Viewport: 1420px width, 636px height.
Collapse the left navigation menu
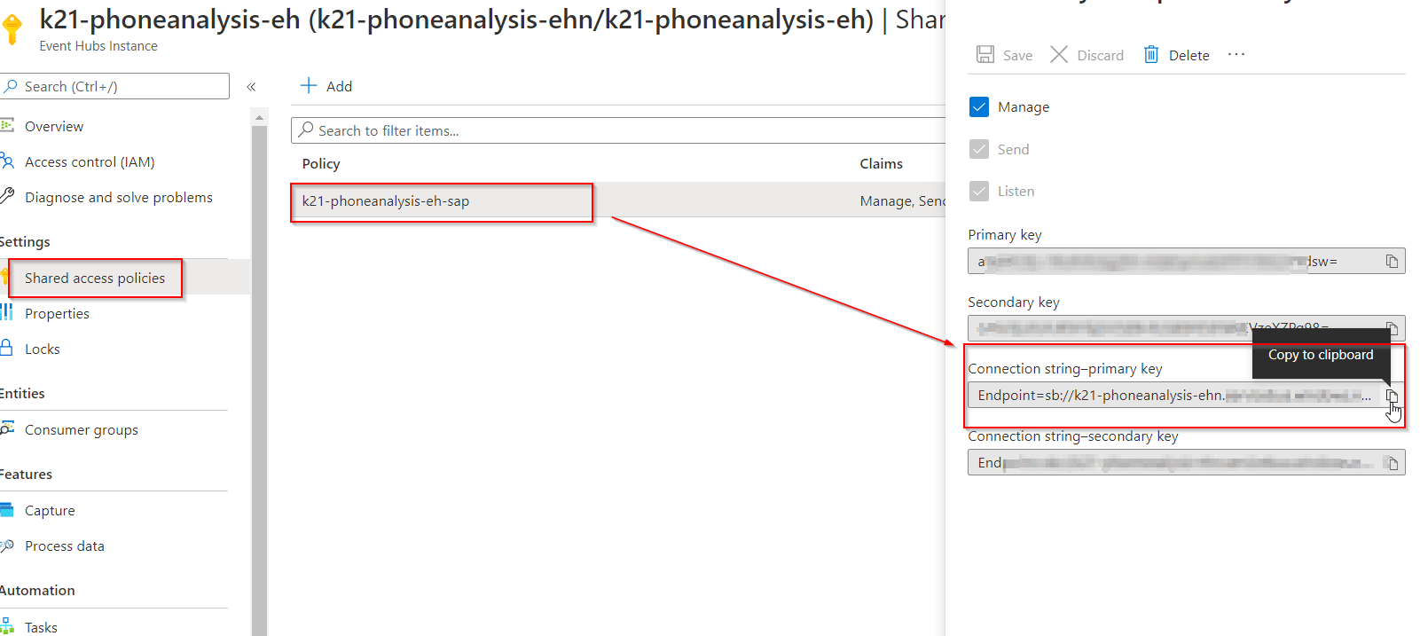(251, 87)
